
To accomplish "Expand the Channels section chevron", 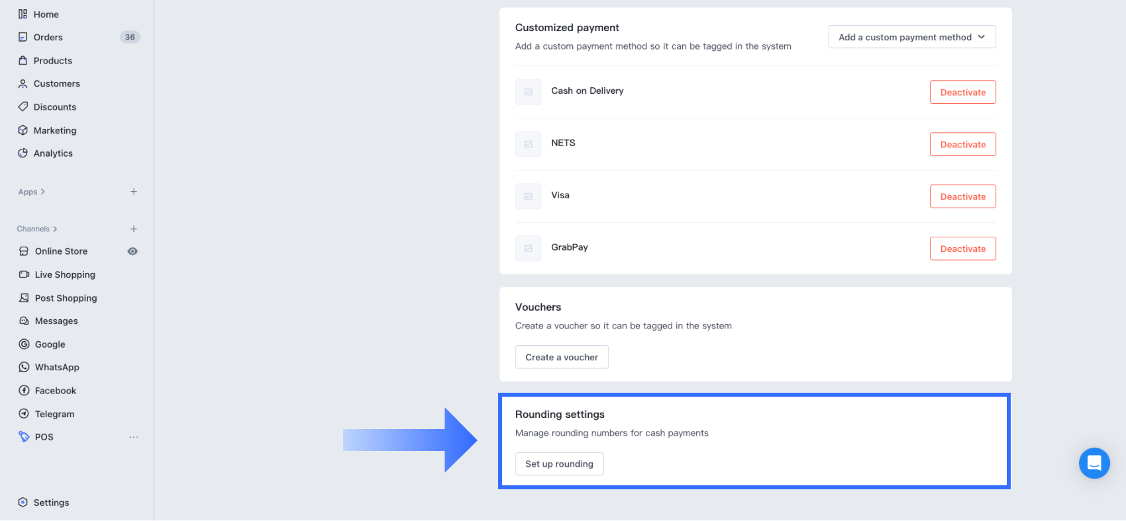I will click(55, 229).
